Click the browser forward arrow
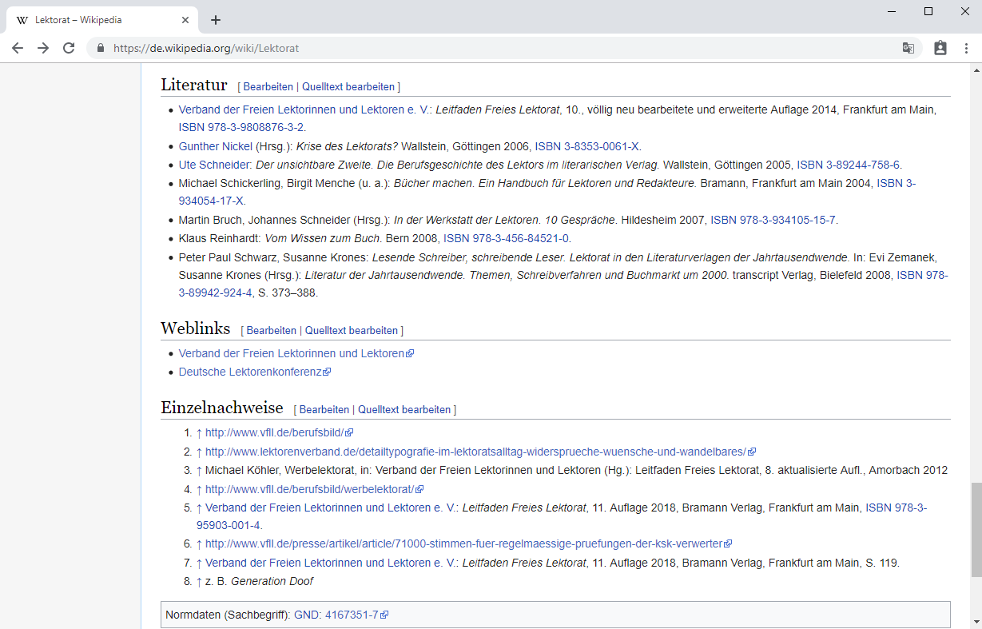The width and height of the screenshot is (982, 629). 43,48
